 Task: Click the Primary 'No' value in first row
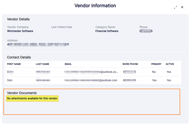154,72
